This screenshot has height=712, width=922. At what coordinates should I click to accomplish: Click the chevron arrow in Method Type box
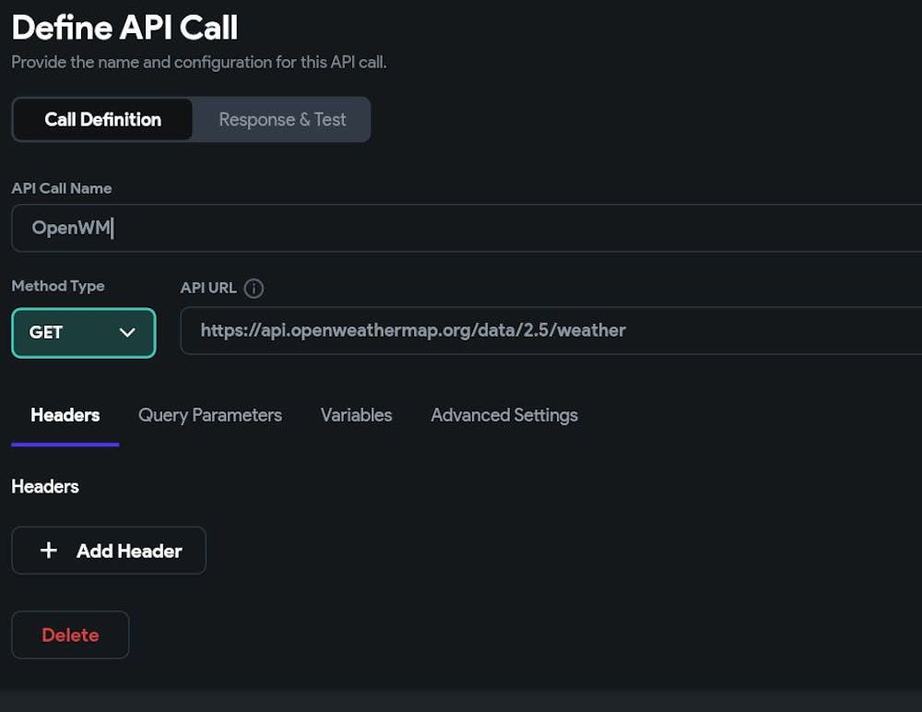pyautogui.click(x=127, y=332)
